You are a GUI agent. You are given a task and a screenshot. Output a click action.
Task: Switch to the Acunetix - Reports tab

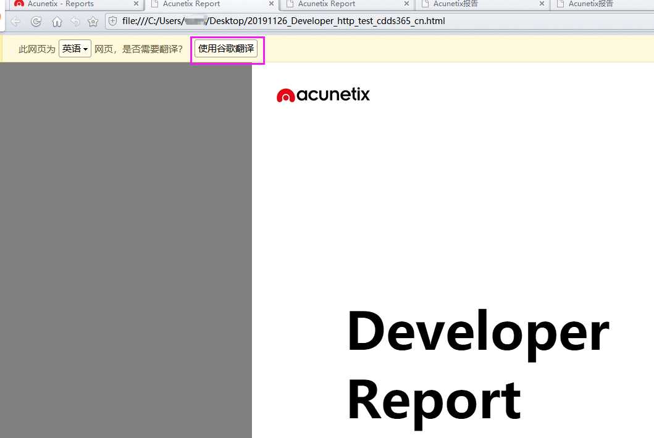tap(61, 4)
